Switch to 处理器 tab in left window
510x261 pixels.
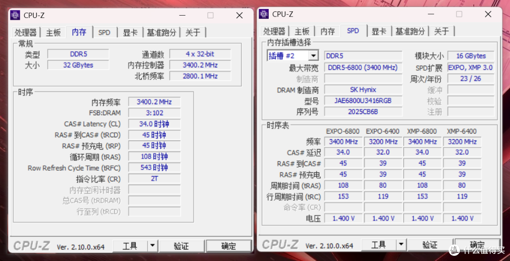pos(25,33)
